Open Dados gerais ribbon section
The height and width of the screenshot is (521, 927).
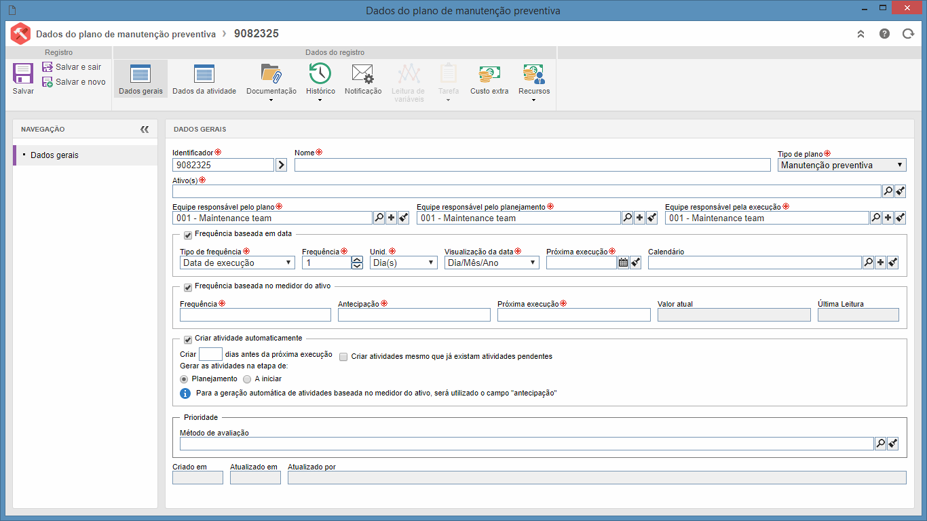pyautogui.click(x=140, y=79)
